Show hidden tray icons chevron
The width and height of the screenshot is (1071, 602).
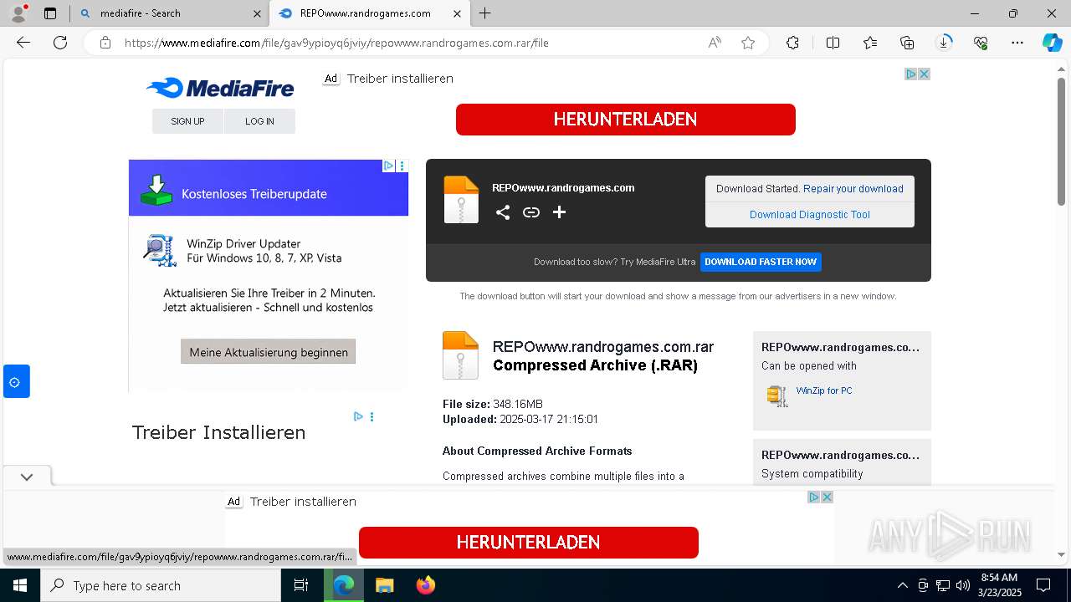point(902,585)
